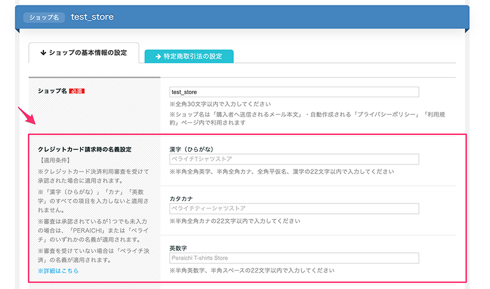Click the ショップ名 label in the form row

point(52,91)
